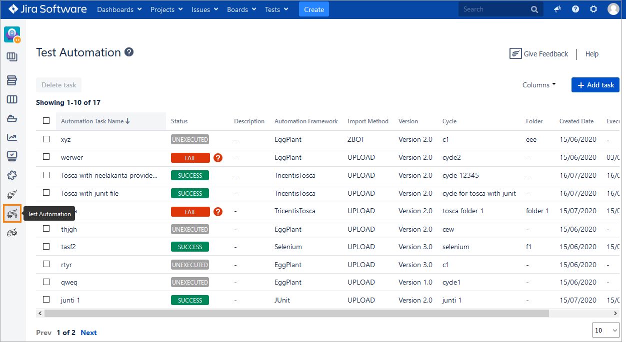Viewport: 626px width, 342px height.
Task: Open the Dashboards menu
Action: [119, 9]
